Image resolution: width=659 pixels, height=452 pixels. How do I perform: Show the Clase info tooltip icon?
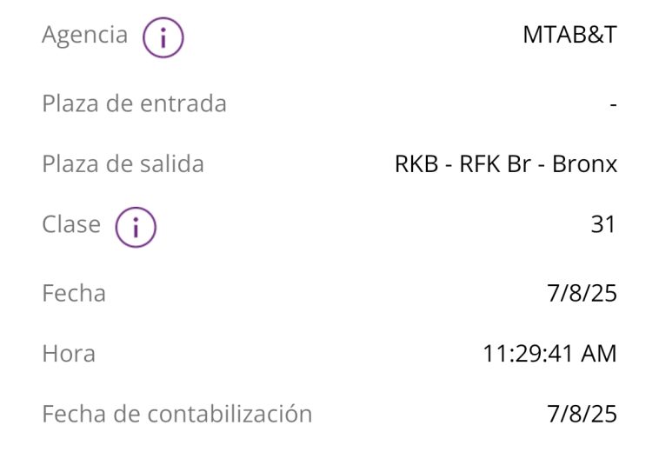[x=136, y=228]
